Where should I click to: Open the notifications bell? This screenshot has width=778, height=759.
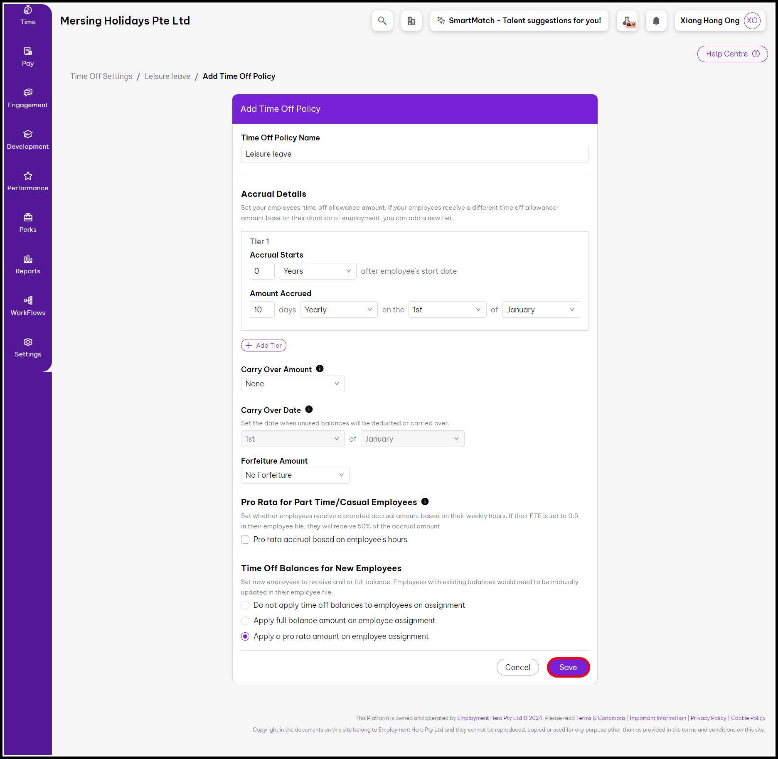click(656, 21)
